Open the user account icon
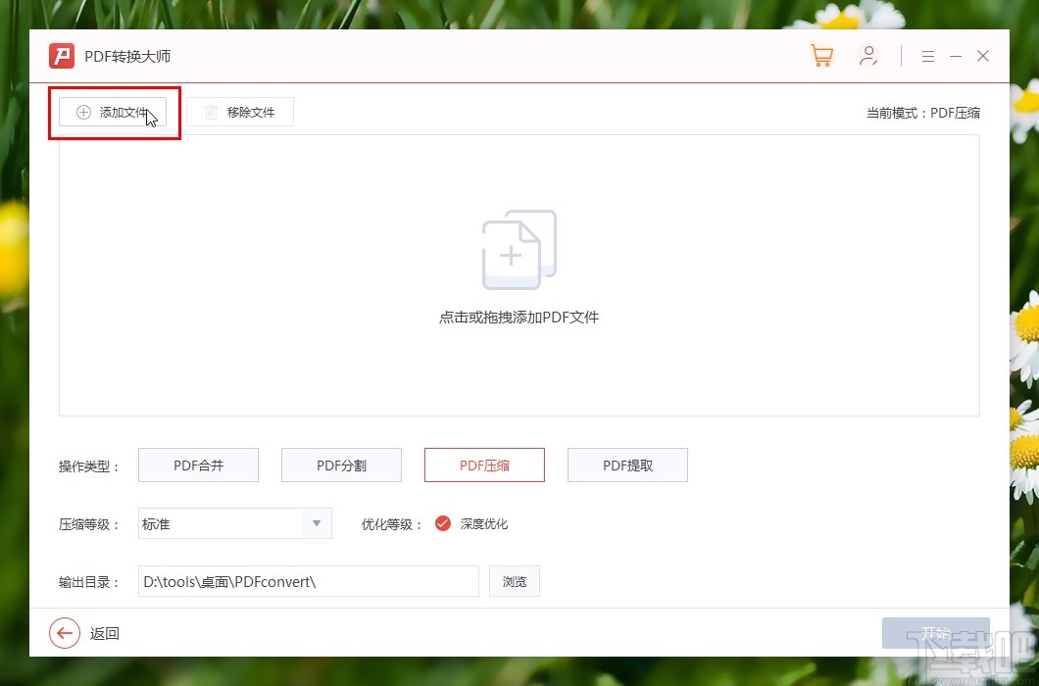 tap(869, 56)
